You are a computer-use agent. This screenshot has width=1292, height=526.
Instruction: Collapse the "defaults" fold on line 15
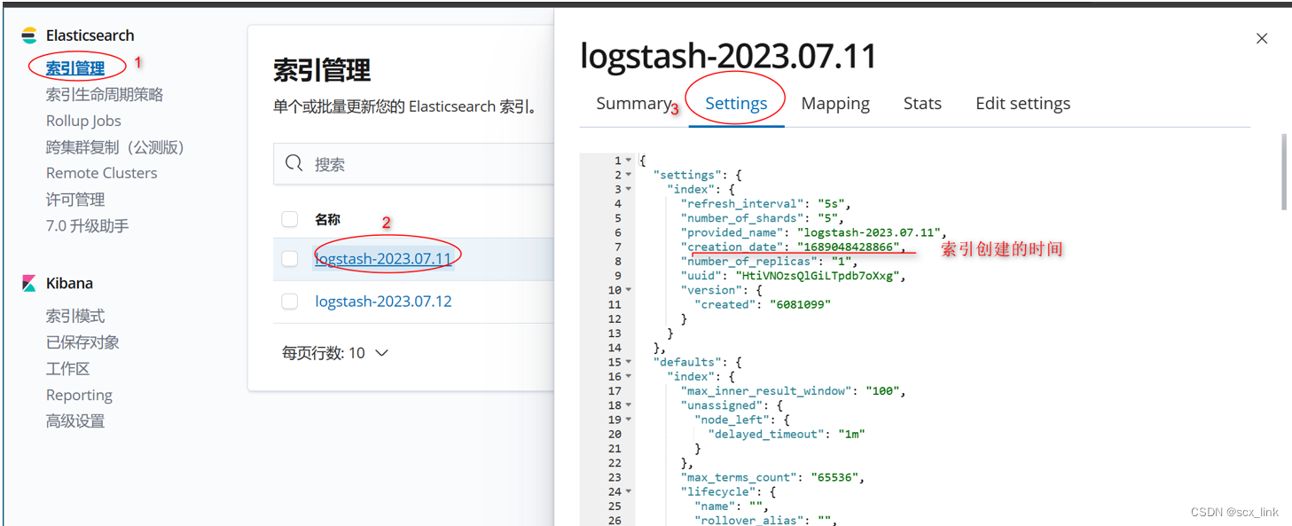click(x=629, y=362)
